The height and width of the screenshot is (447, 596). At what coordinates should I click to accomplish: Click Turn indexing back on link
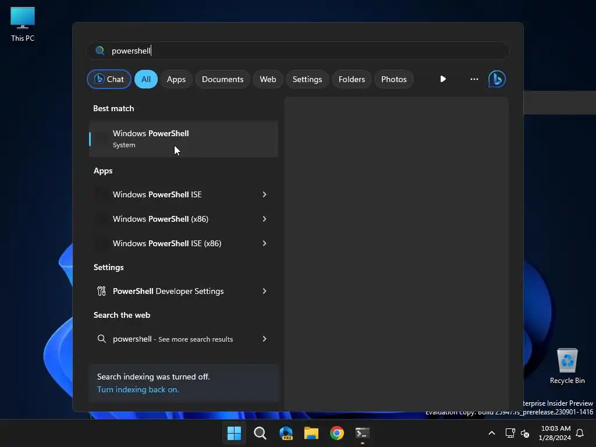[137, 389]
